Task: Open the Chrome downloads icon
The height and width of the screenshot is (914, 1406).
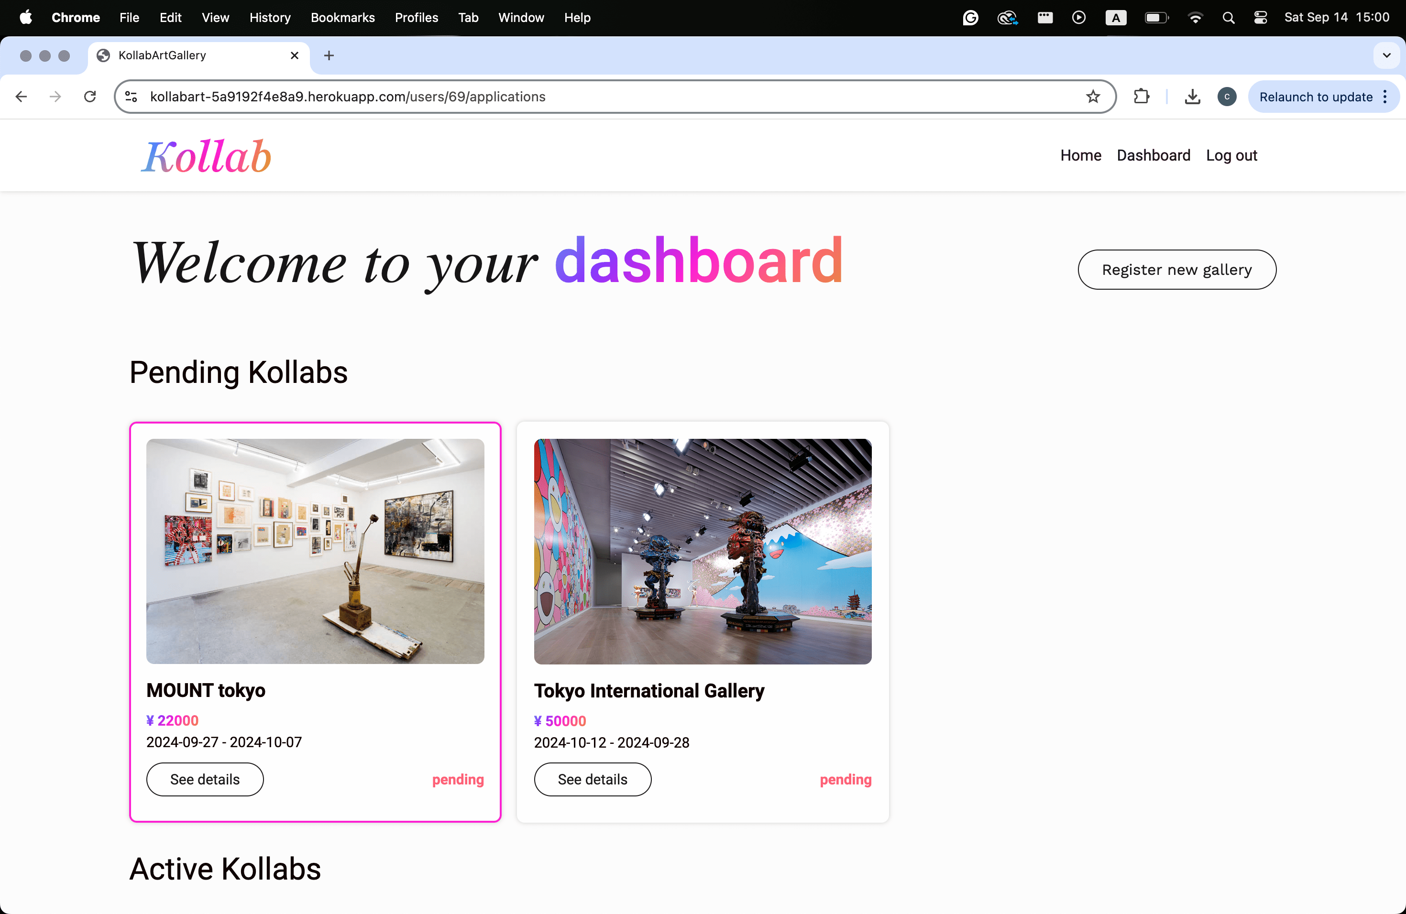Action: click(1192, 97)
